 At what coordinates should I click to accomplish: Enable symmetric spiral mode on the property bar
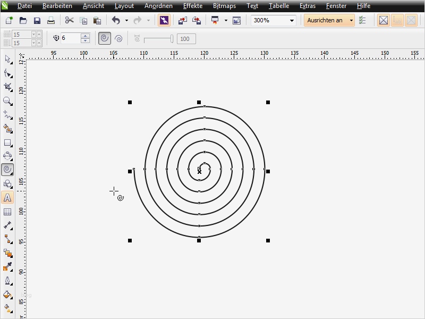104,38
